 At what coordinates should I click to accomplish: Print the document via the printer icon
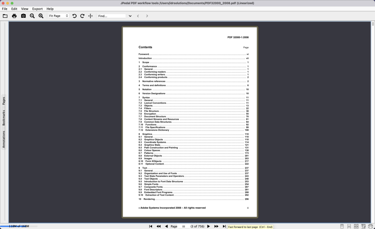point(14,16)
